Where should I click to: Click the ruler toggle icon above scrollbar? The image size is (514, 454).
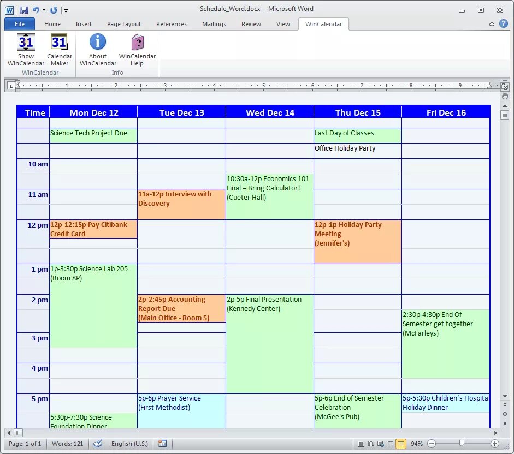pyautogui.click(x=505, y=87)
